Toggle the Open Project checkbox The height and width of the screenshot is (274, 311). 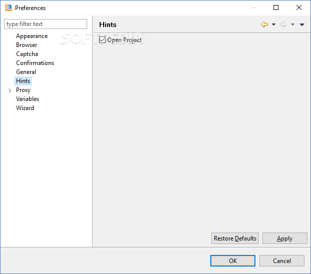tap(102, 40)
